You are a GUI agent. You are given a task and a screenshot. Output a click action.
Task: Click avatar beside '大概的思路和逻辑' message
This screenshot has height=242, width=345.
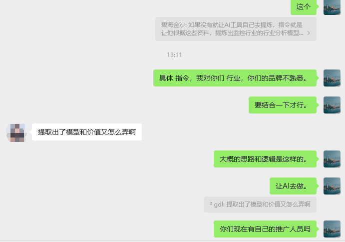[x=332, y=159]
